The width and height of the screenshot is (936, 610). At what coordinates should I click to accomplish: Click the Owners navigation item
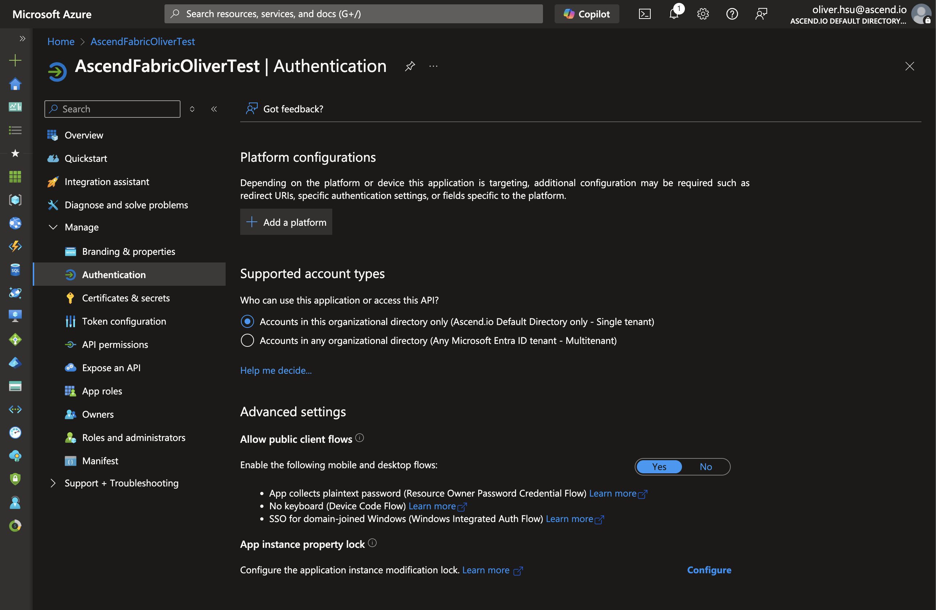point(98,414)
